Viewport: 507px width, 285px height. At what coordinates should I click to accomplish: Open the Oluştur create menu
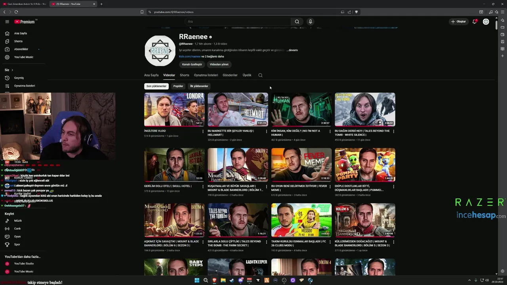459,21
